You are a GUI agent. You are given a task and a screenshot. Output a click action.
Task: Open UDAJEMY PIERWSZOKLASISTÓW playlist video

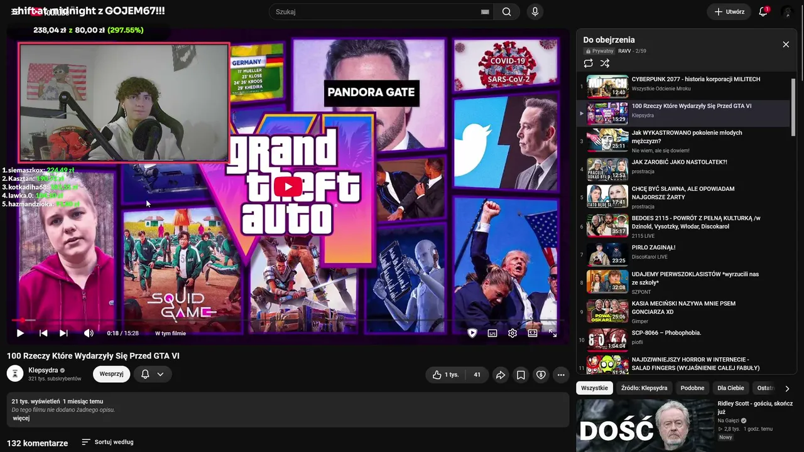683,282
